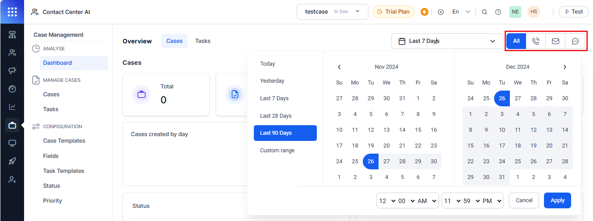Screen dimensions: 593x221
Task: Choose the Last 90 Days preset
Action: pyautogui.click(x=285, y=133)
